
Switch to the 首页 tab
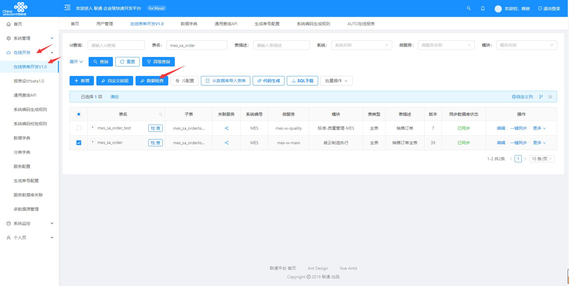point(75,24)
